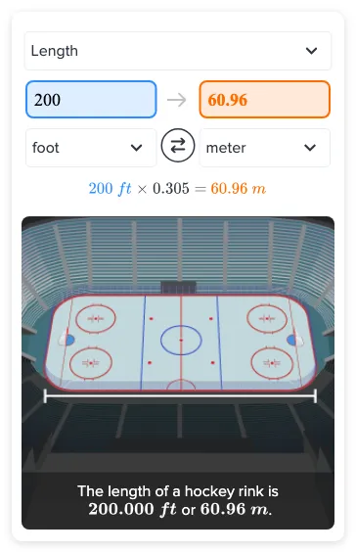This screenshot has width=356, height=553.
Task: Click the chevron beside foot
Action: [x=136, y=148]
